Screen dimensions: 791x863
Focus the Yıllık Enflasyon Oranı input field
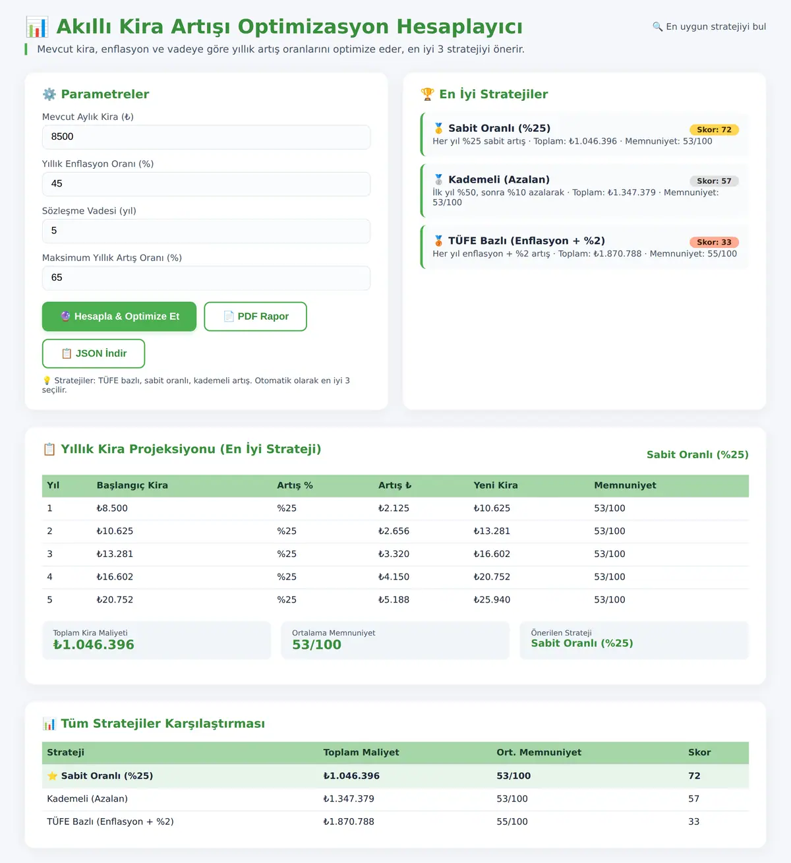pyautogui.click(x=206, y=184)
